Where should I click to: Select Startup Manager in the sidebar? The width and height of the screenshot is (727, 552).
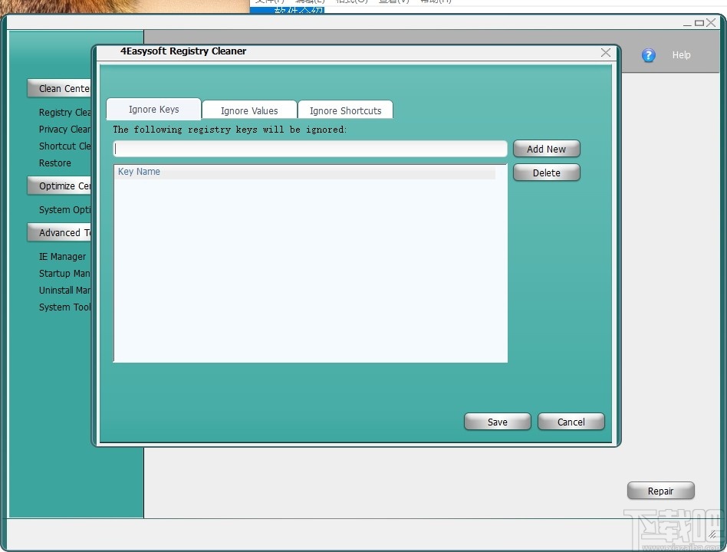(x=64, y=273)
